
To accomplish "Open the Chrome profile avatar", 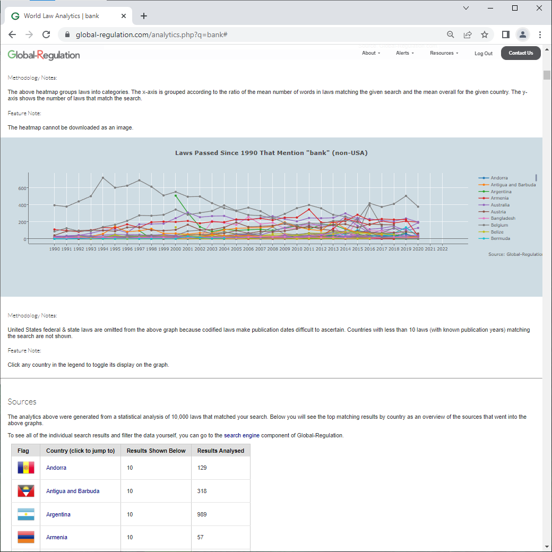I will [523, 34].
